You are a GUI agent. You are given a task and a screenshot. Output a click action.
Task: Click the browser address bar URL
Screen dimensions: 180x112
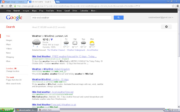(78, 6)
